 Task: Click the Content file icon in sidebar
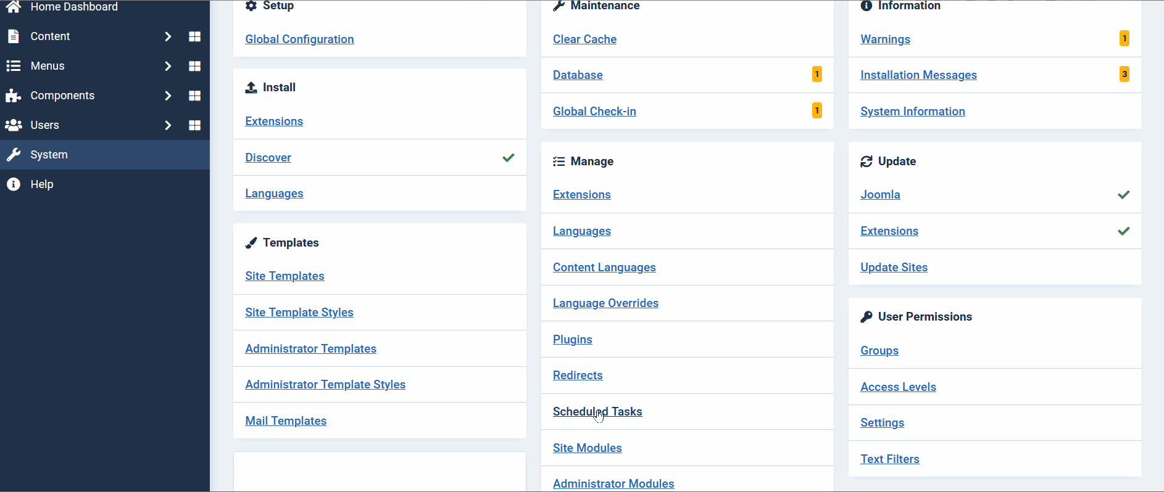click(x=13, y=36)
